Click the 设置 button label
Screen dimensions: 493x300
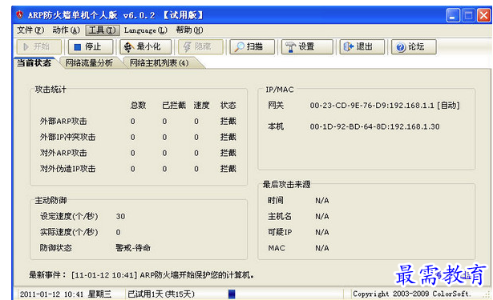pos(306,46)
